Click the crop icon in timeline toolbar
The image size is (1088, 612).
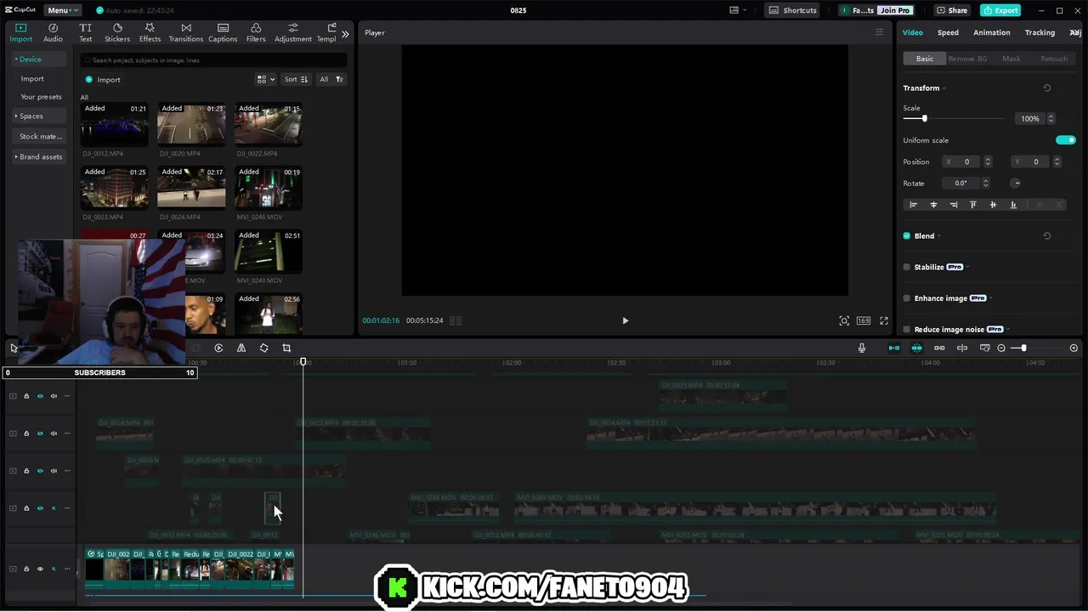[286, 348]
